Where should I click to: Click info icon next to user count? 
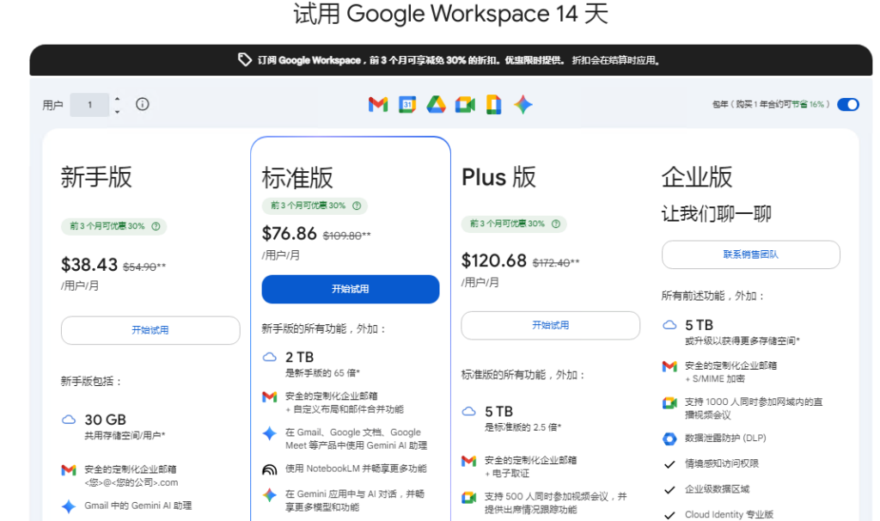(143, 104)
